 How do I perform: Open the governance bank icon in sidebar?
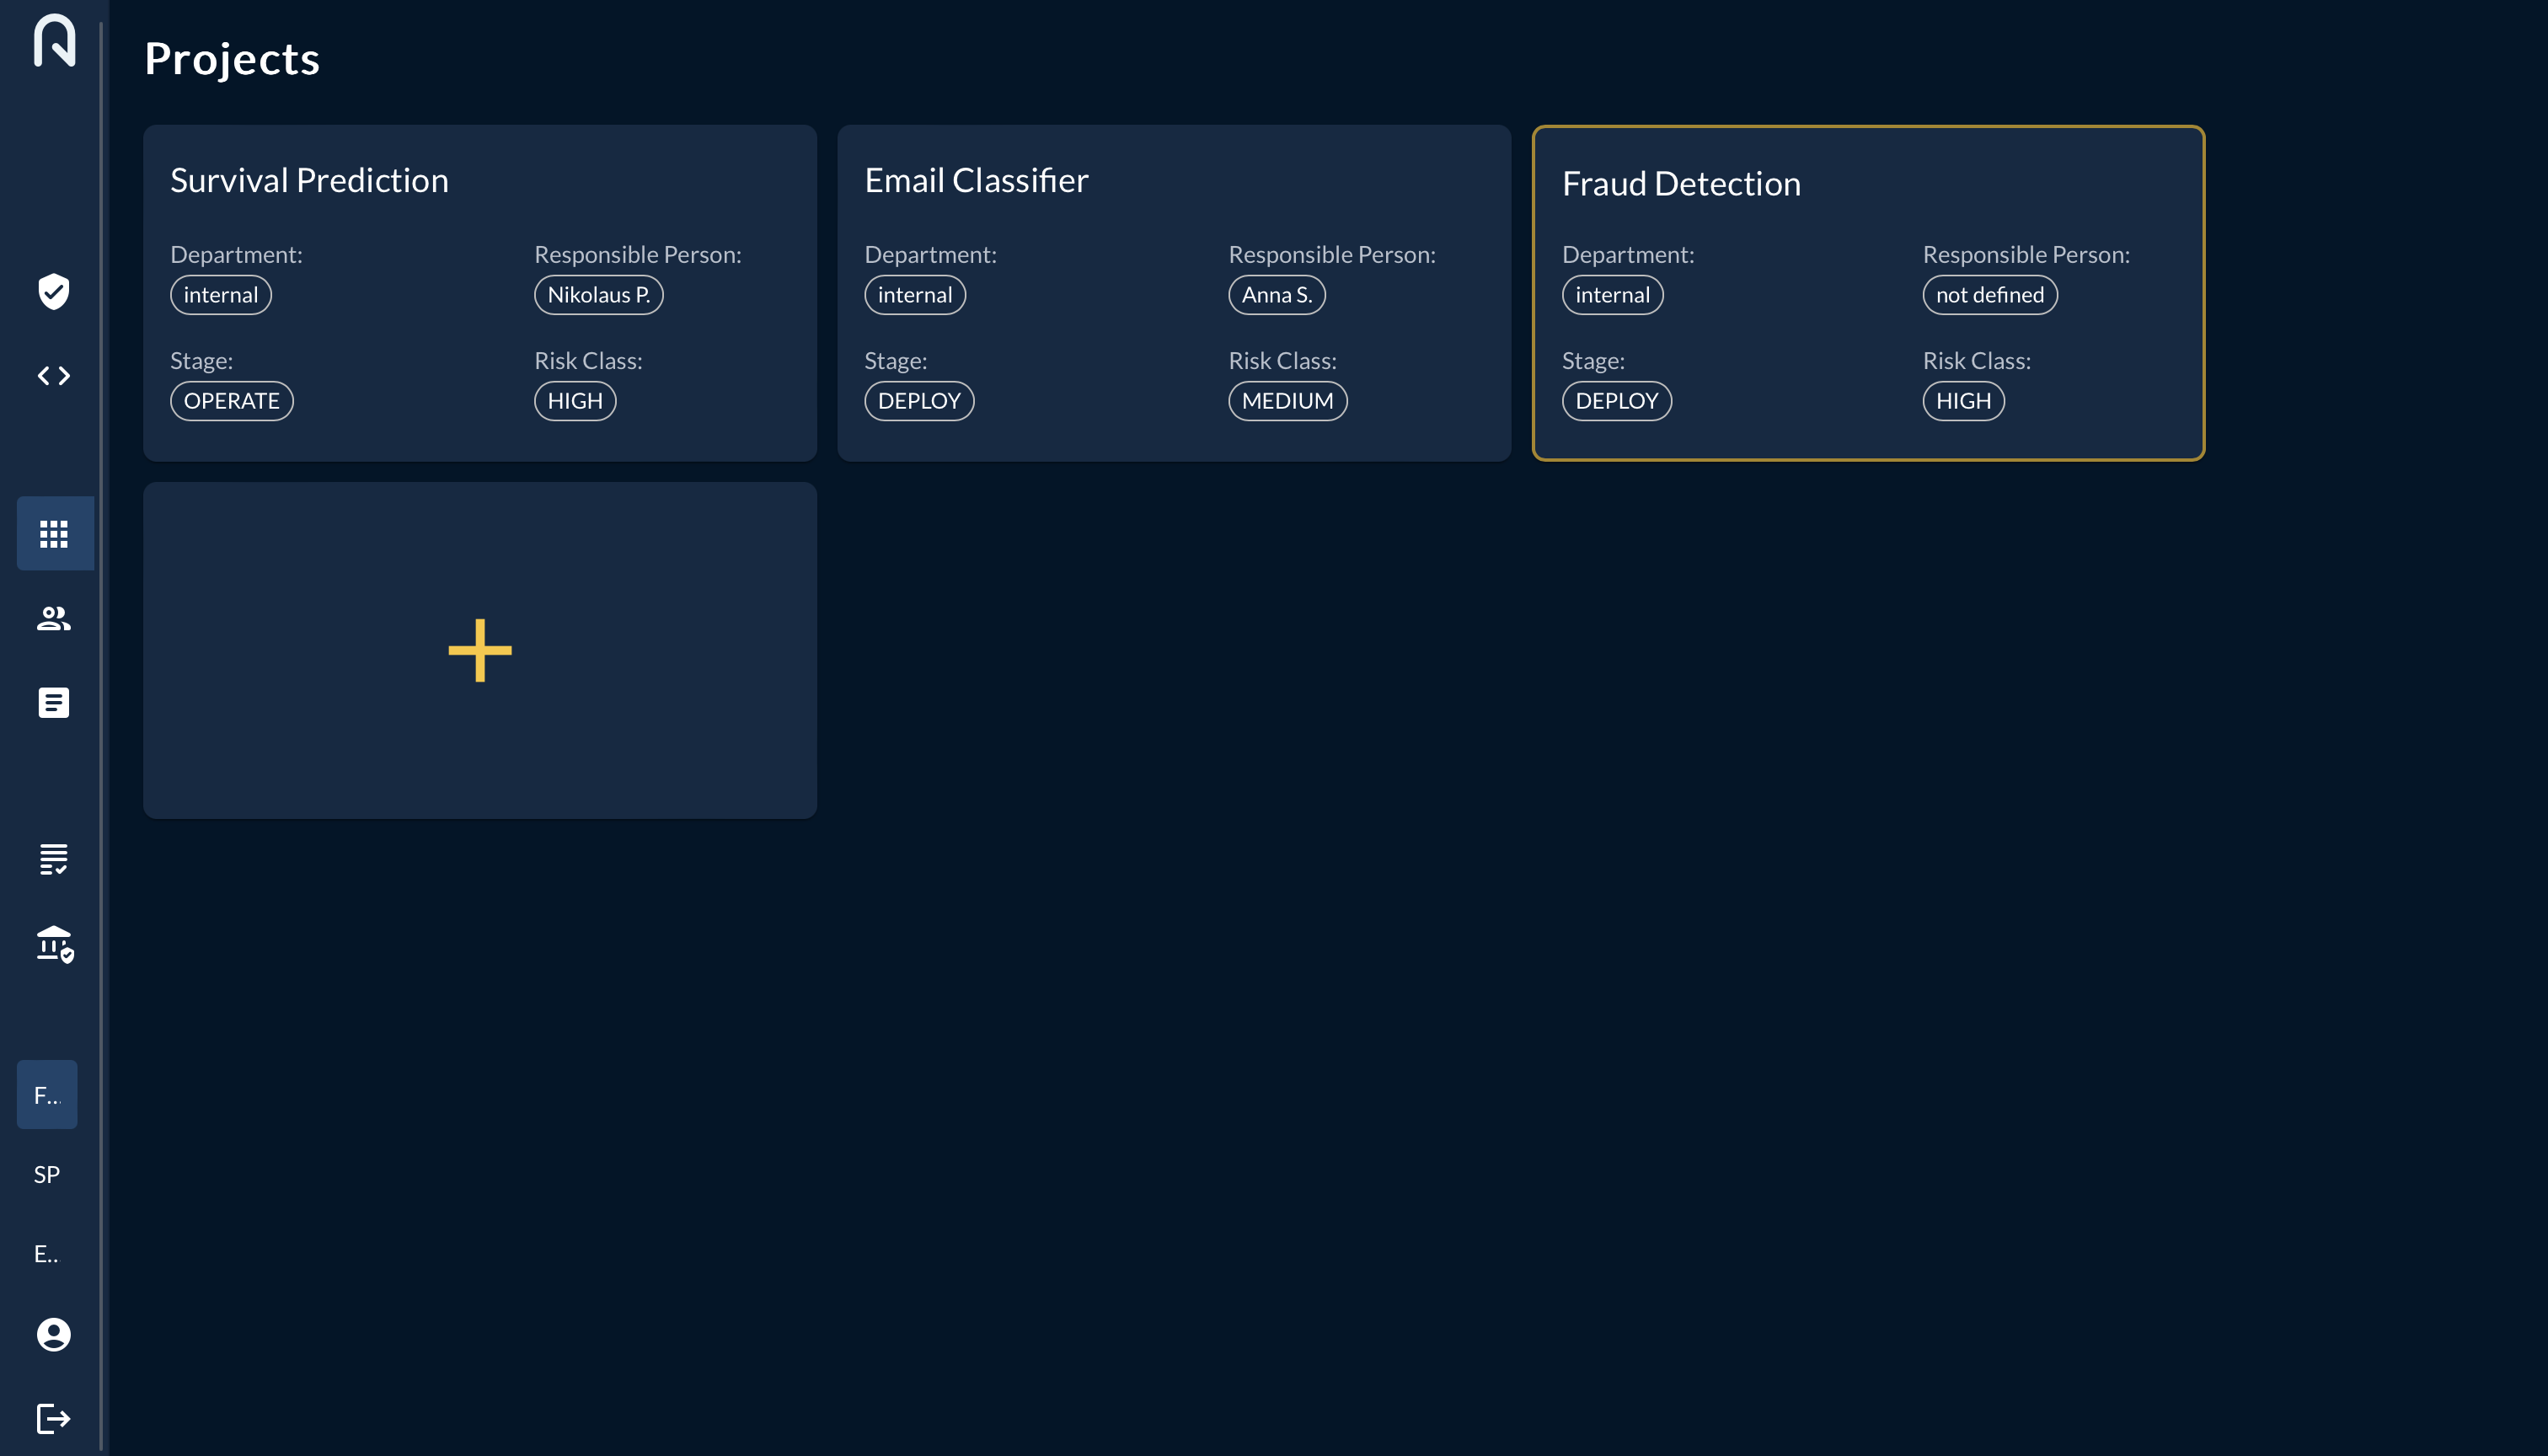(53, 944)
